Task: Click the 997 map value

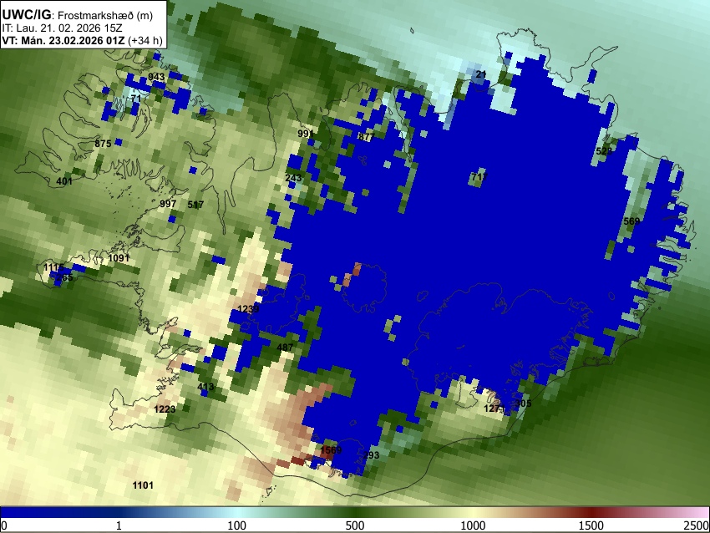Action: [168, 204]
